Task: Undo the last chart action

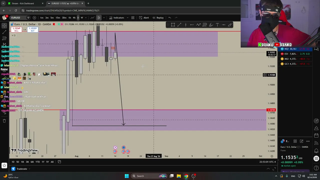Action: 170,18
